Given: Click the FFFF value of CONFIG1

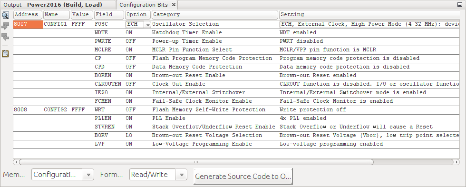Looking at the screenshot, I should click(78, 24).
